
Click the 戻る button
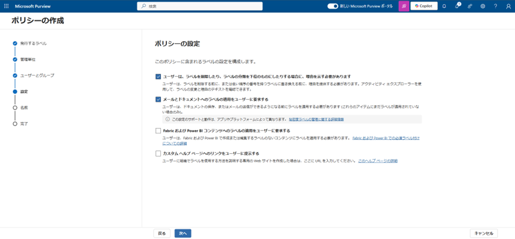162,233
